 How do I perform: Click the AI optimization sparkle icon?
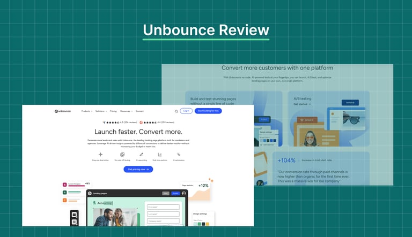point(179,155)
